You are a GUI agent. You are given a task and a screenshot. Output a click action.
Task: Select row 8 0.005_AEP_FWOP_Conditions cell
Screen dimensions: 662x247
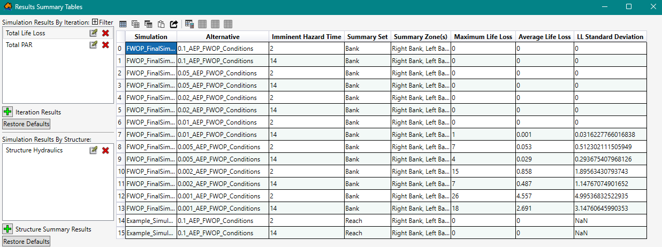(223, 147)
